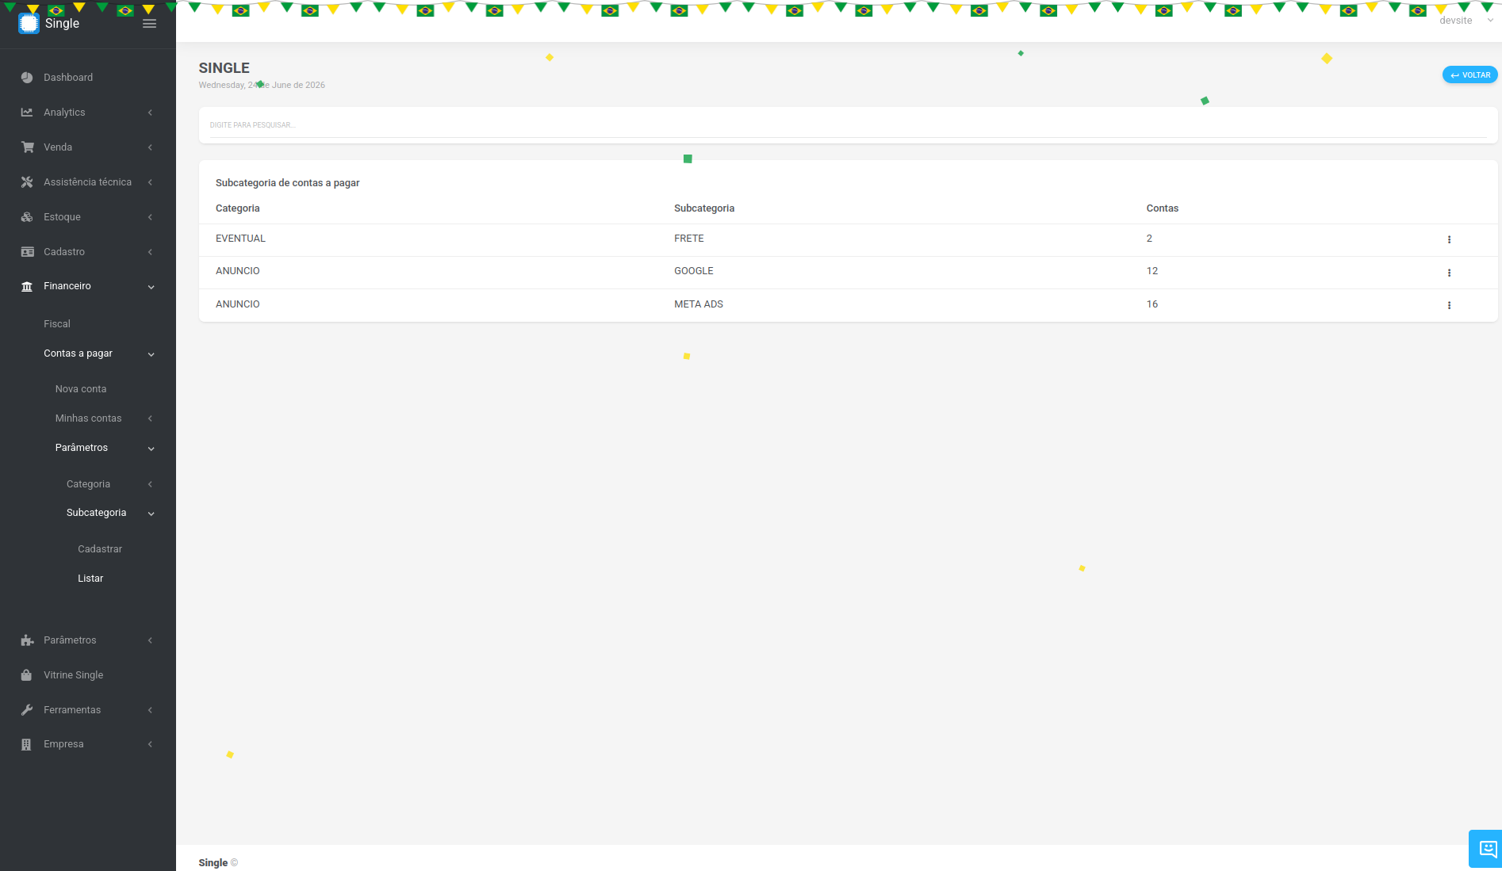This screenshot has width=1502, height=871.
Task: Click the Parâmetros puzzle icon
Action: (27, 640)
